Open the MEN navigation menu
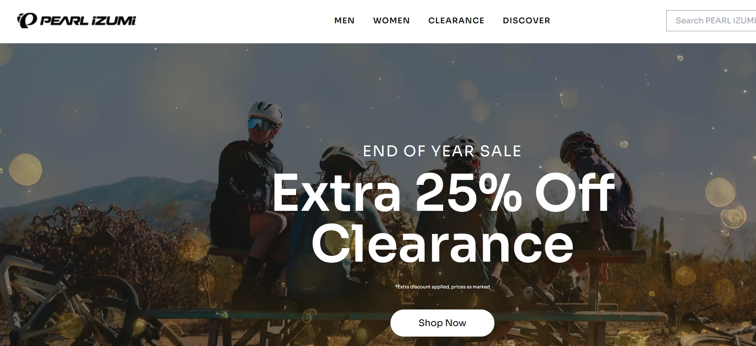The image size is (756, 346). click(x=344, y=20)
